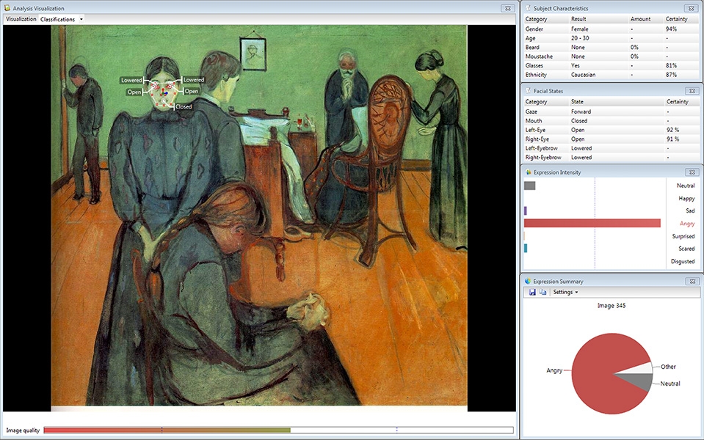Click the 'Scared' expression label
This screenshot has height=440, width=704.
686,249
